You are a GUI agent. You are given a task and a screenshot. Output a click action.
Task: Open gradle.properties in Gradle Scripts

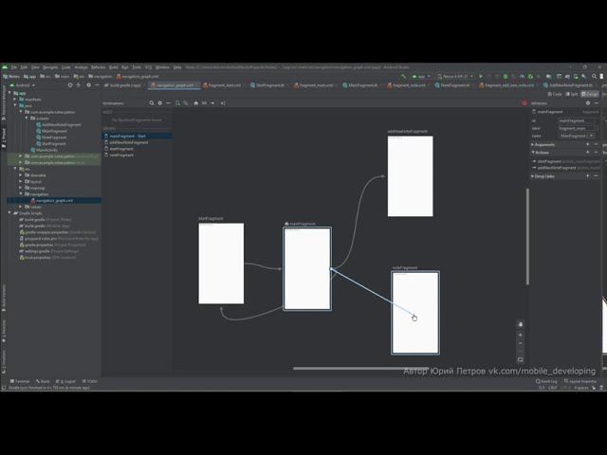coord(53,245)
